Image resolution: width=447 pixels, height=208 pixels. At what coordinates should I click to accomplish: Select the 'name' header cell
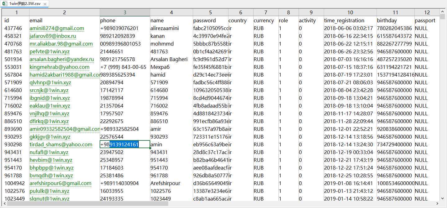point(171,20)
